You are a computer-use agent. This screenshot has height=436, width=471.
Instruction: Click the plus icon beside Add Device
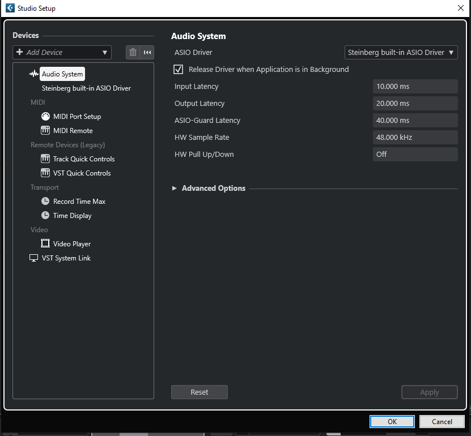click(19, 52)
